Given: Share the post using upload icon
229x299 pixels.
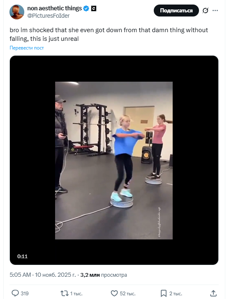Looking at the screenshot, I should (213, 293).
